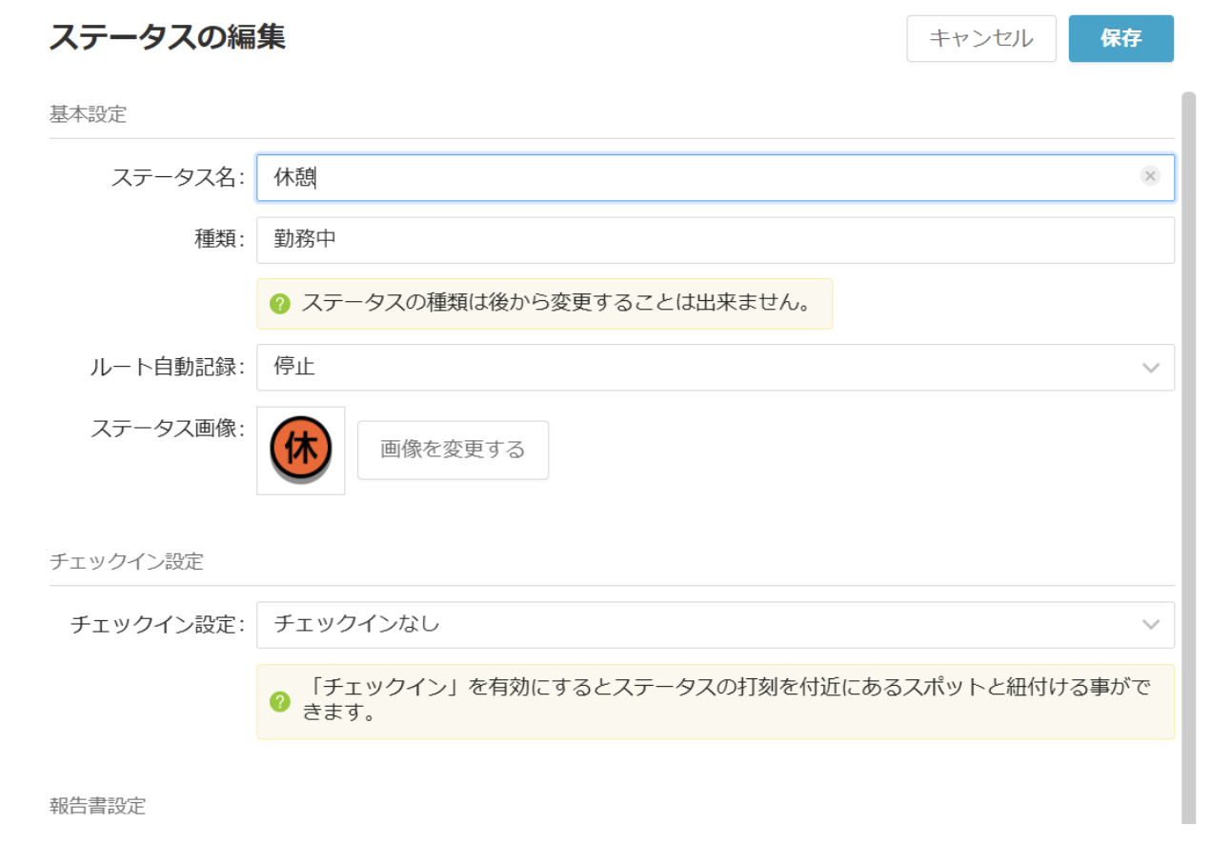1231x844 pixels.
Task: Click the 種類 field showing 勤務中
Action: [716, 240]
